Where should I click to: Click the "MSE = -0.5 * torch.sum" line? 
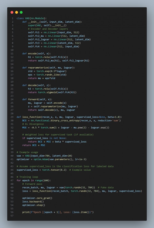click(x=66, y=128)
